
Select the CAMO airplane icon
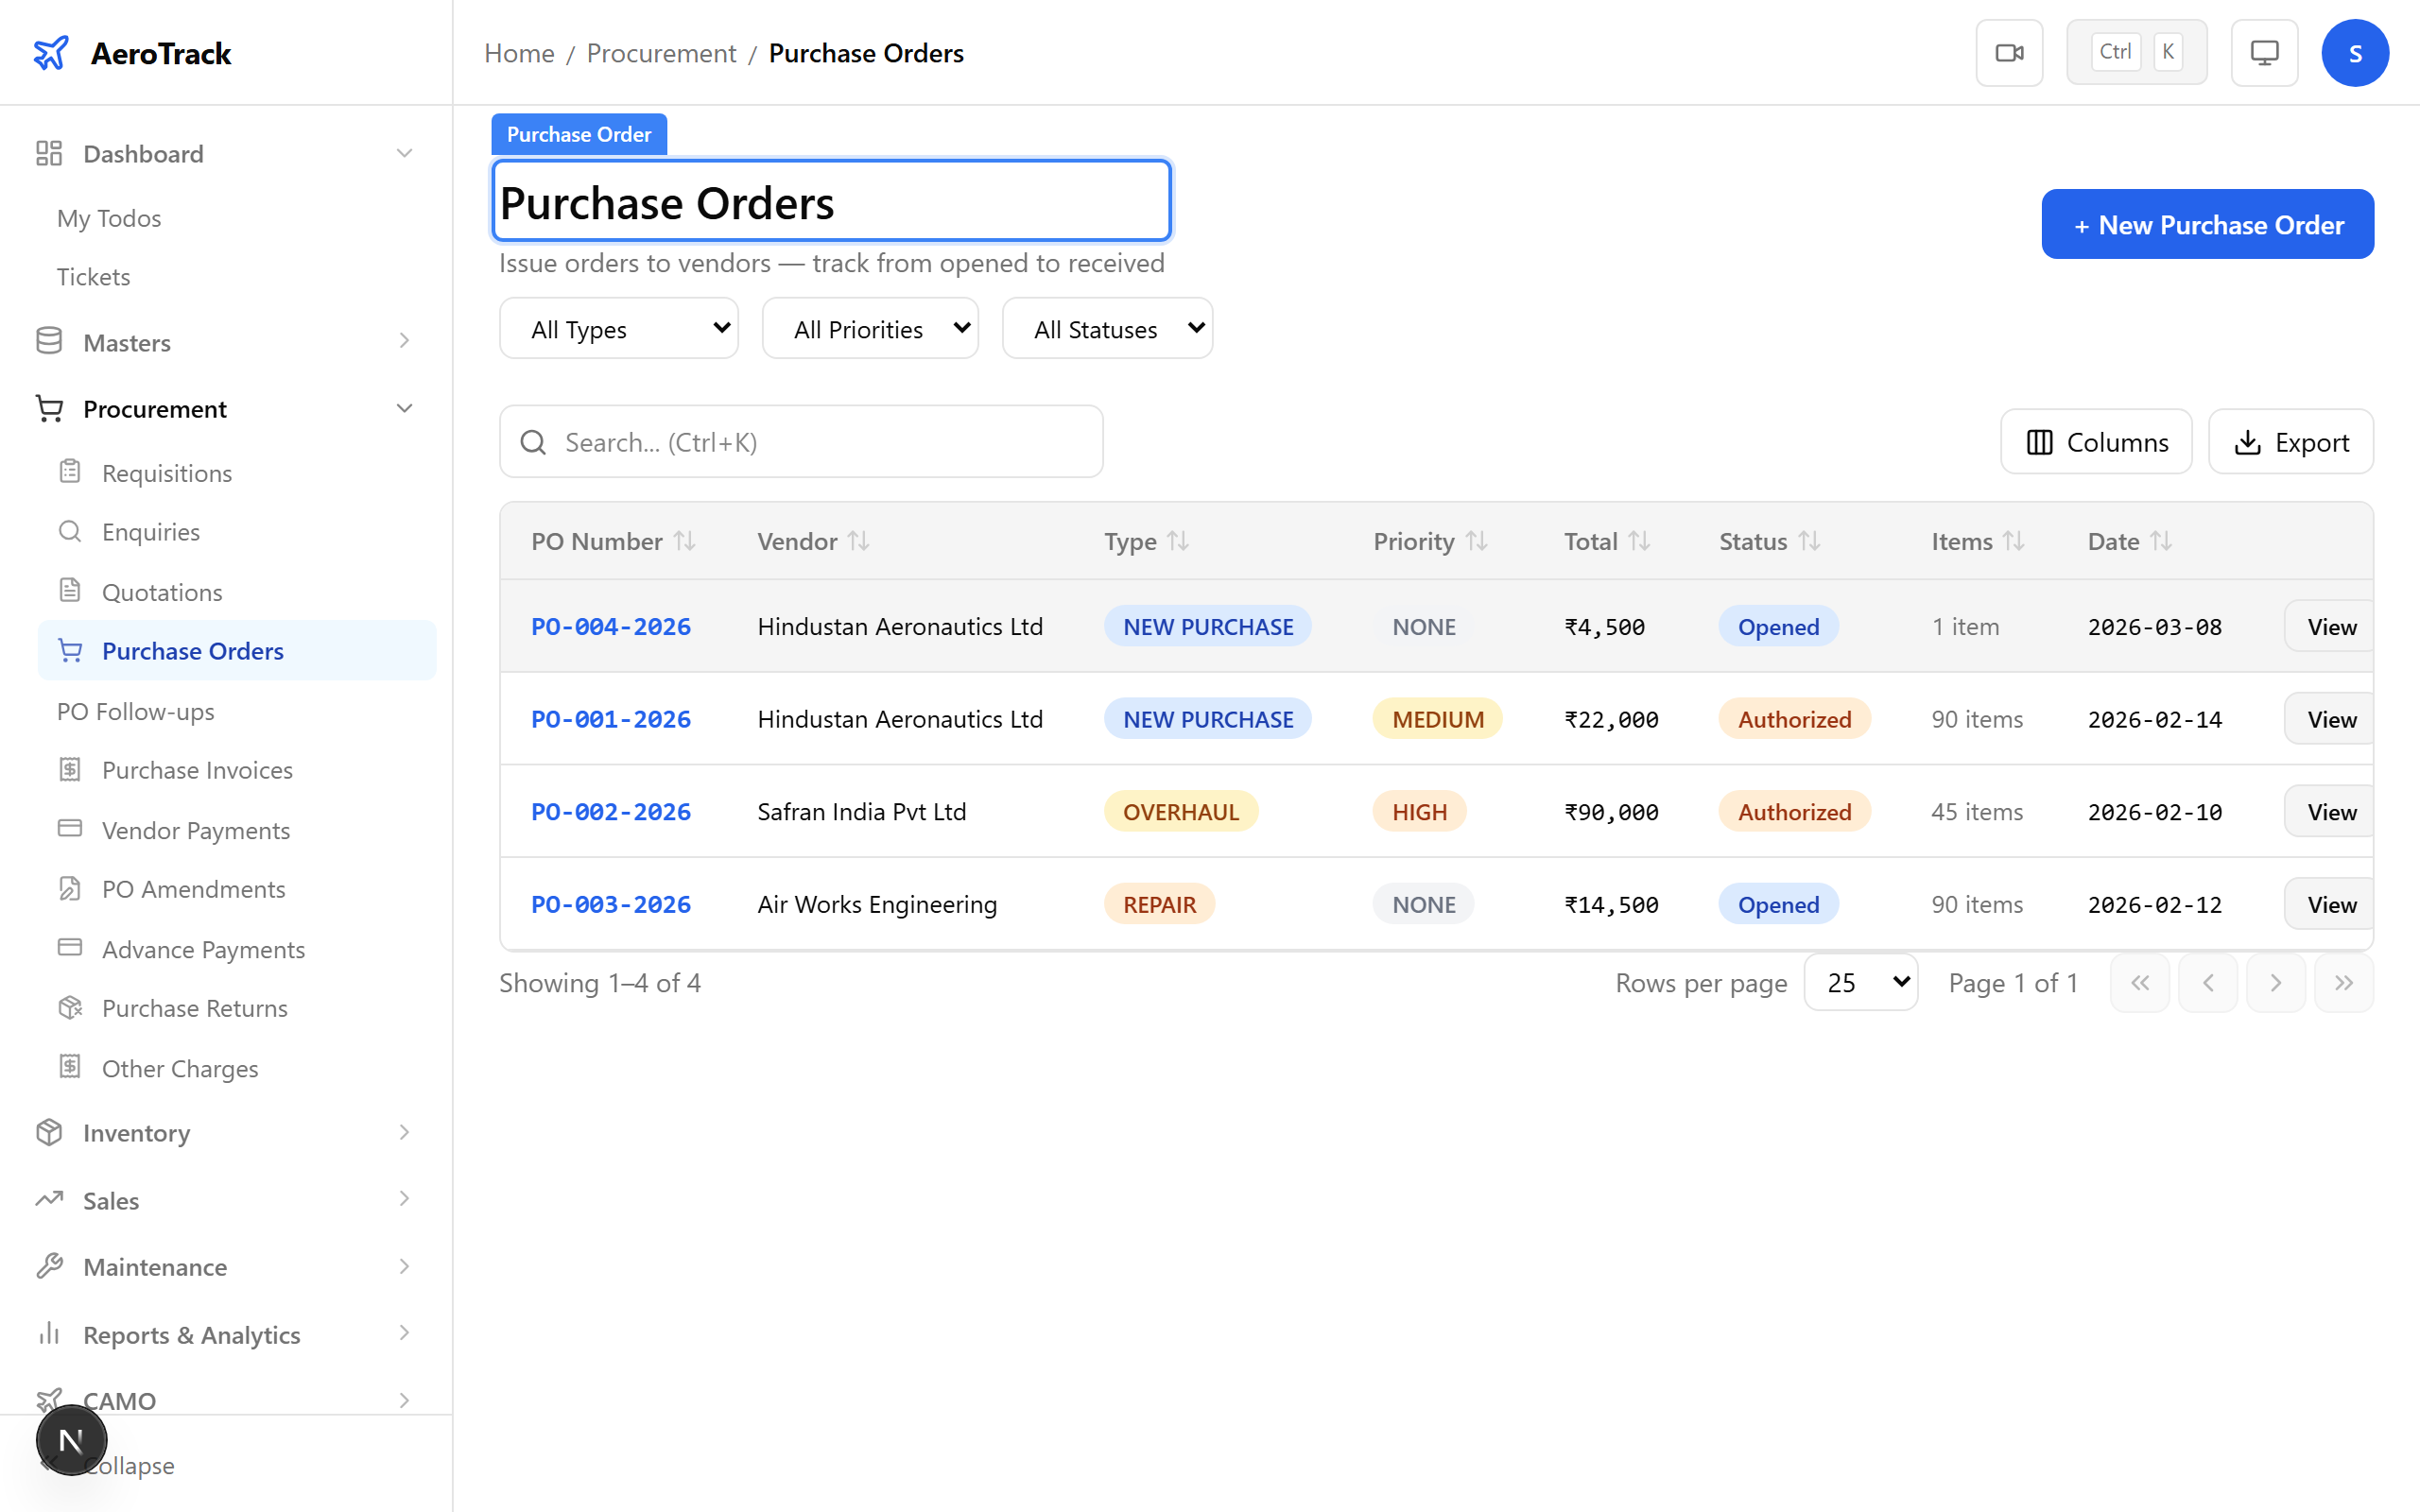click(51, 1400)
